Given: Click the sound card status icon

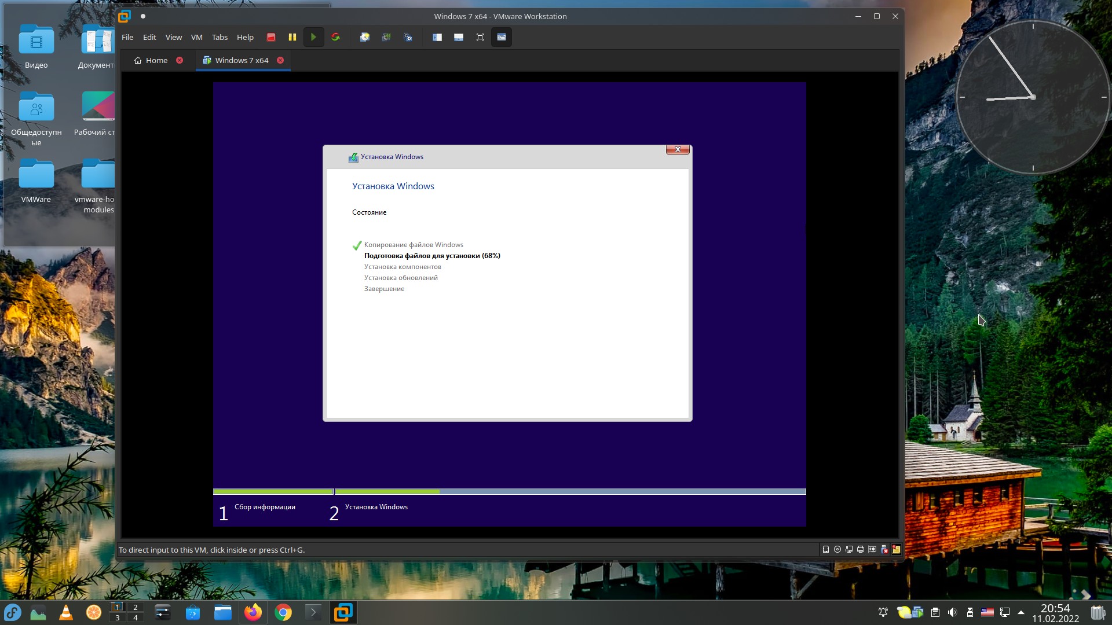Looking at the screenshot, I should (x=872, y=550).
